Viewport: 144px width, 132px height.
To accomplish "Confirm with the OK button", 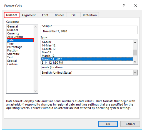I will [x=108, y=124].
